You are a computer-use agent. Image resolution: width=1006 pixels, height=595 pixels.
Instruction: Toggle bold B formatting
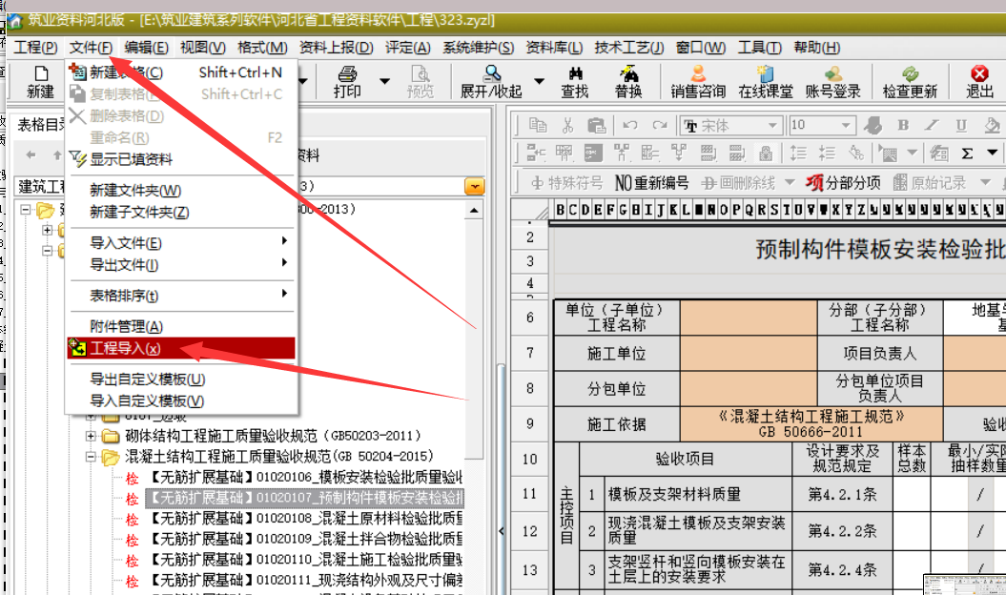point(903,125)
